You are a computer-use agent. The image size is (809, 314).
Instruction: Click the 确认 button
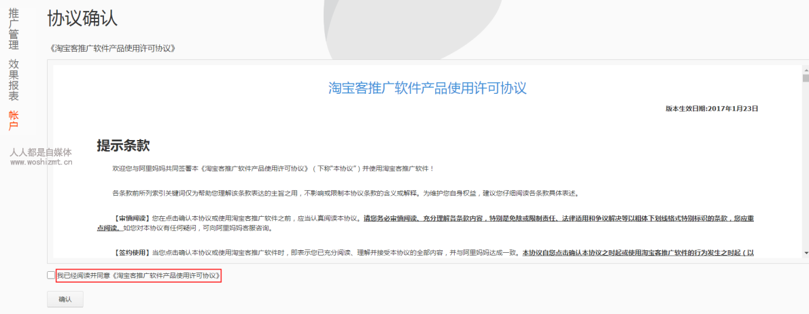tap(65, 299)
